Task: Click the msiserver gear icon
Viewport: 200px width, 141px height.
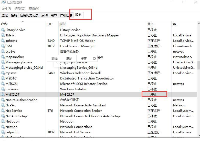Action: click(x=3, y=89)
